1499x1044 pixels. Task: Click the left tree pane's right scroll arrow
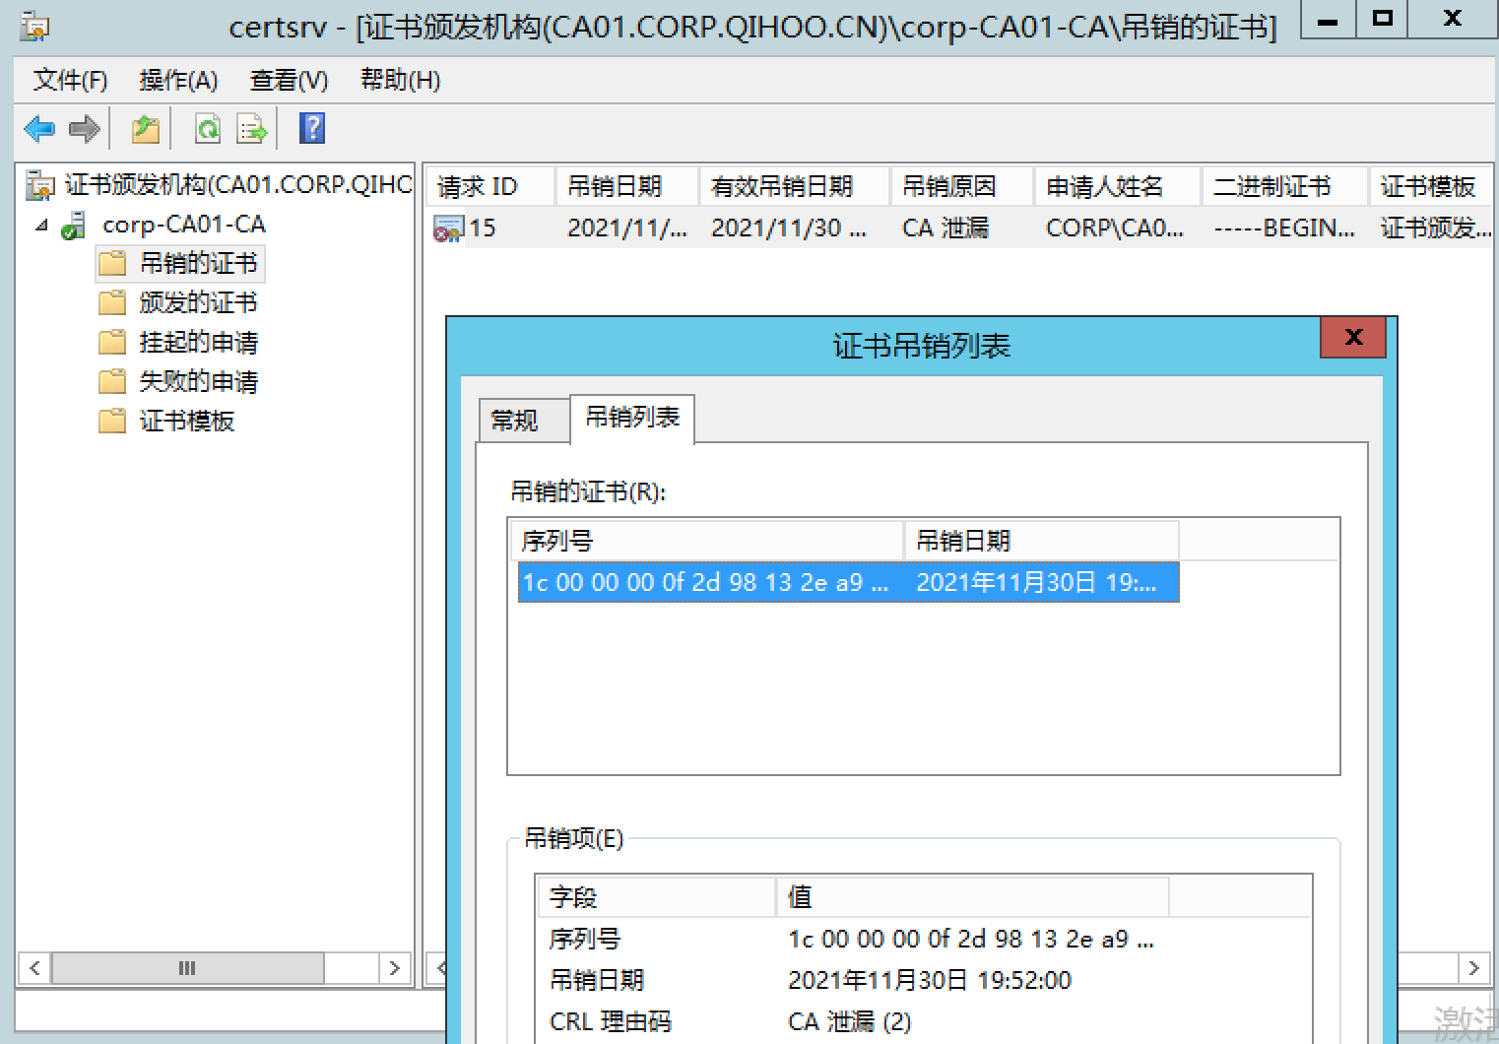[395, 968]
